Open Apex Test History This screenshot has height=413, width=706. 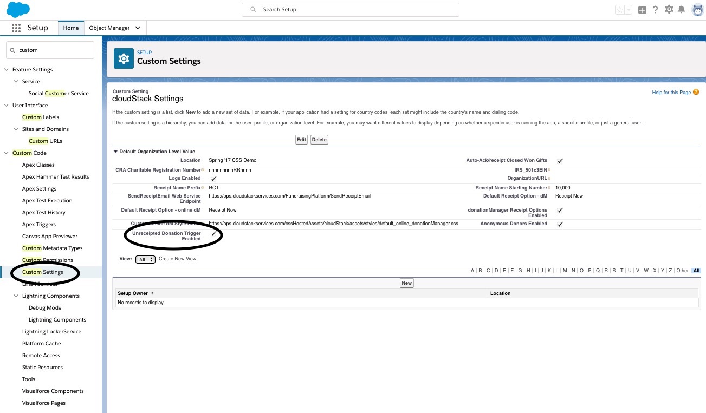(x=44, y=212)
